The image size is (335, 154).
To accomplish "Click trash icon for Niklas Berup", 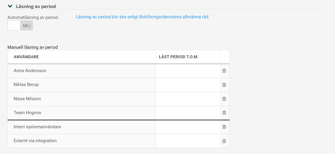I will point(224,85).
